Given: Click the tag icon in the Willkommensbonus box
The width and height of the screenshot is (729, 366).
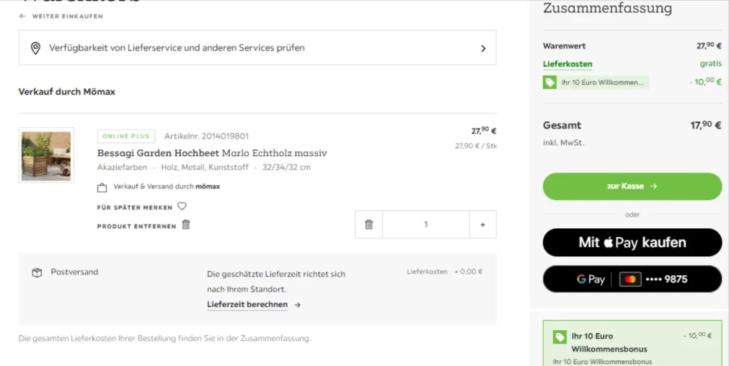Looking at the screenshot, I should click(x=560, y=337).
